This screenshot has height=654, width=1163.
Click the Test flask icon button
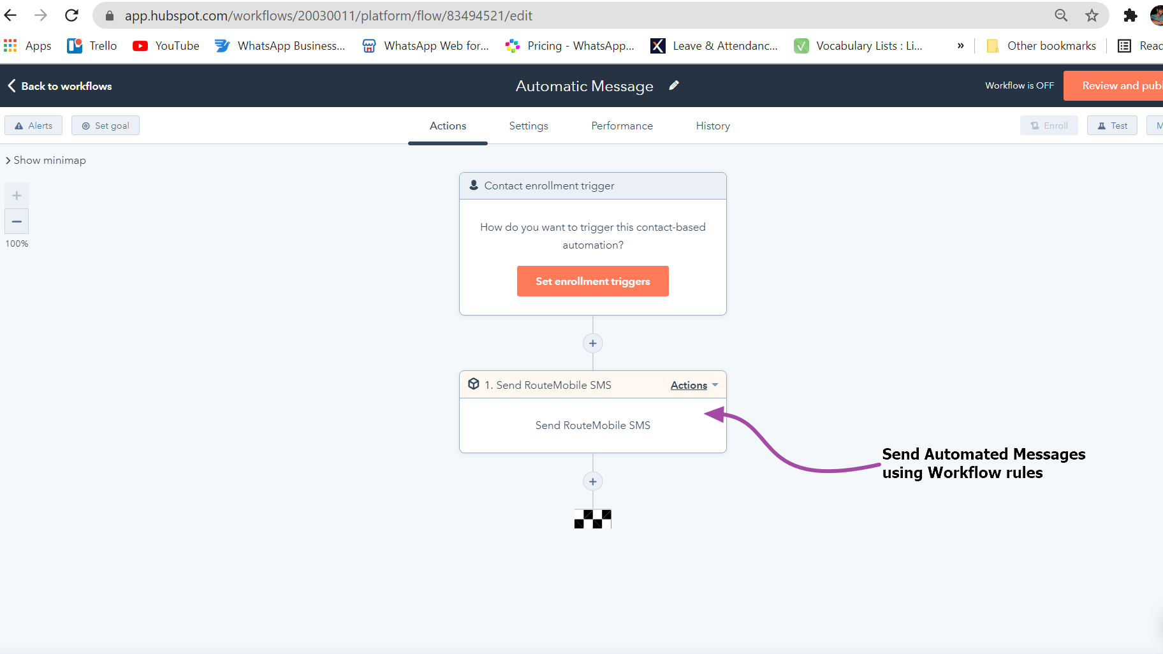coord(1102,125)
